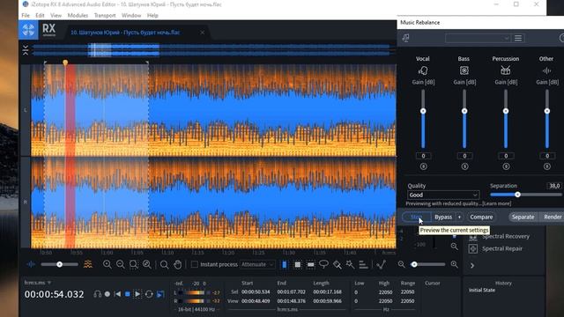
Task: Solo the Other channel
Action: (x=546, y=166)
